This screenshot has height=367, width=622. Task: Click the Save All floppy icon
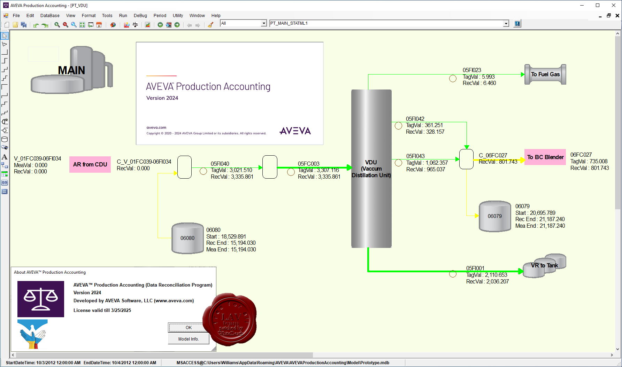[24, 25]
